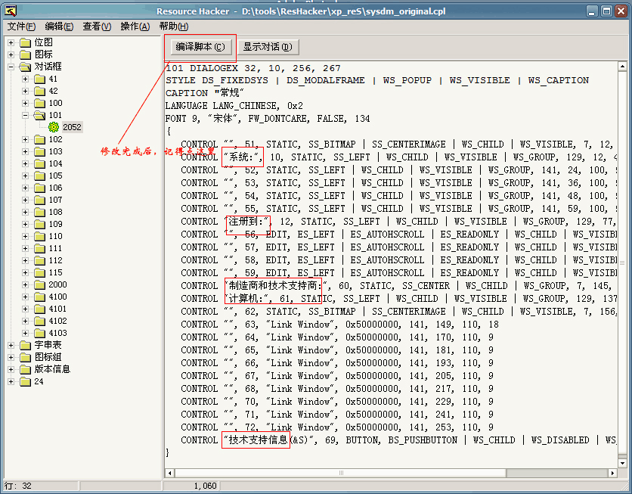632x494 pixels.
Task: Click the folder icon for 2000
Action: click(39, 284)
